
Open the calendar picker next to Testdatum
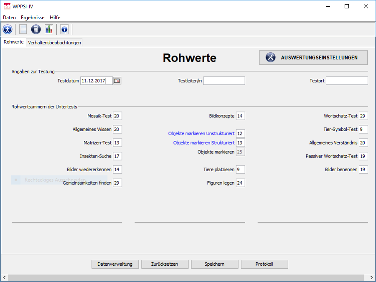click(117, 81)
